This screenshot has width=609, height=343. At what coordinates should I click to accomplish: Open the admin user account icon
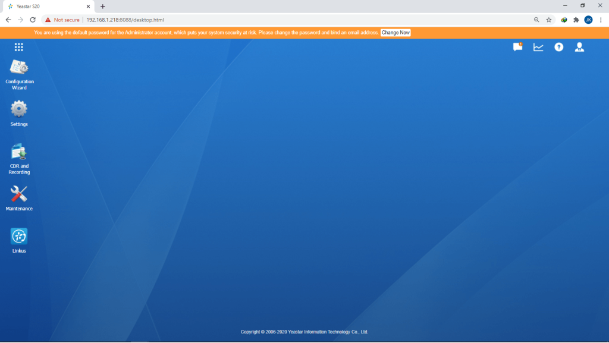click(x=579, y=47)
